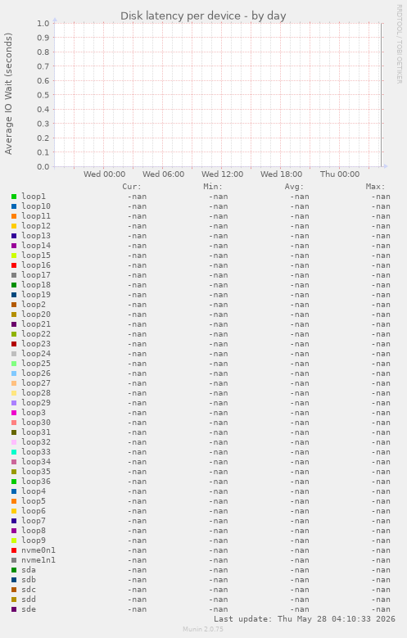
Task: Click the legend label loop6
Action: [34, 510]
